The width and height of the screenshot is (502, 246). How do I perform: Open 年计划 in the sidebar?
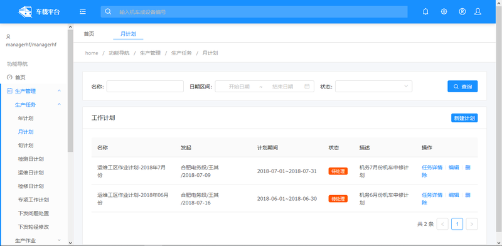[x=26, y=118]
